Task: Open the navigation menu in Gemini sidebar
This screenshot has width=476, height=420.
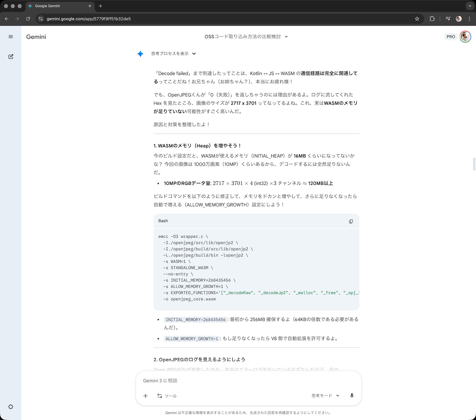Action: tap(11, 37)
